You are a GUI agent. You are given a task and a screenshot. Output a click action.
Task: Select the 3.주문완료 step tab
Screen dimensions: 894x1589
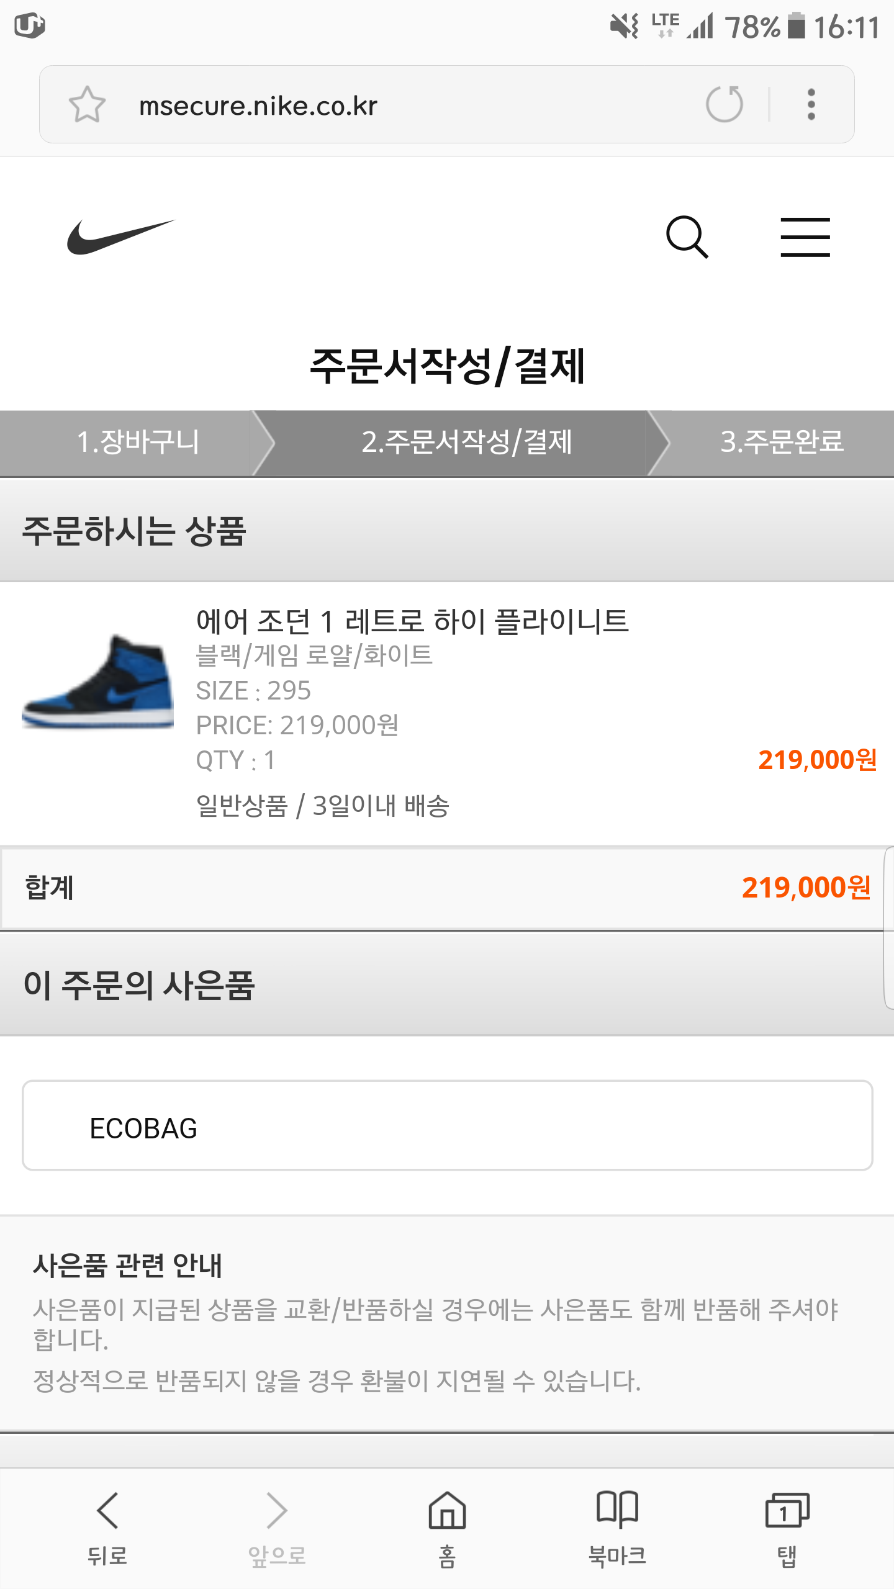pos(781,443)
